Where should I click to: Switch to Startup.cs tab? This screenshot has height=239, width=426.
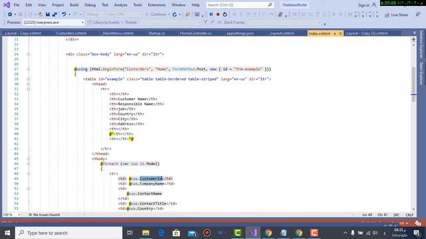(157, 33)
